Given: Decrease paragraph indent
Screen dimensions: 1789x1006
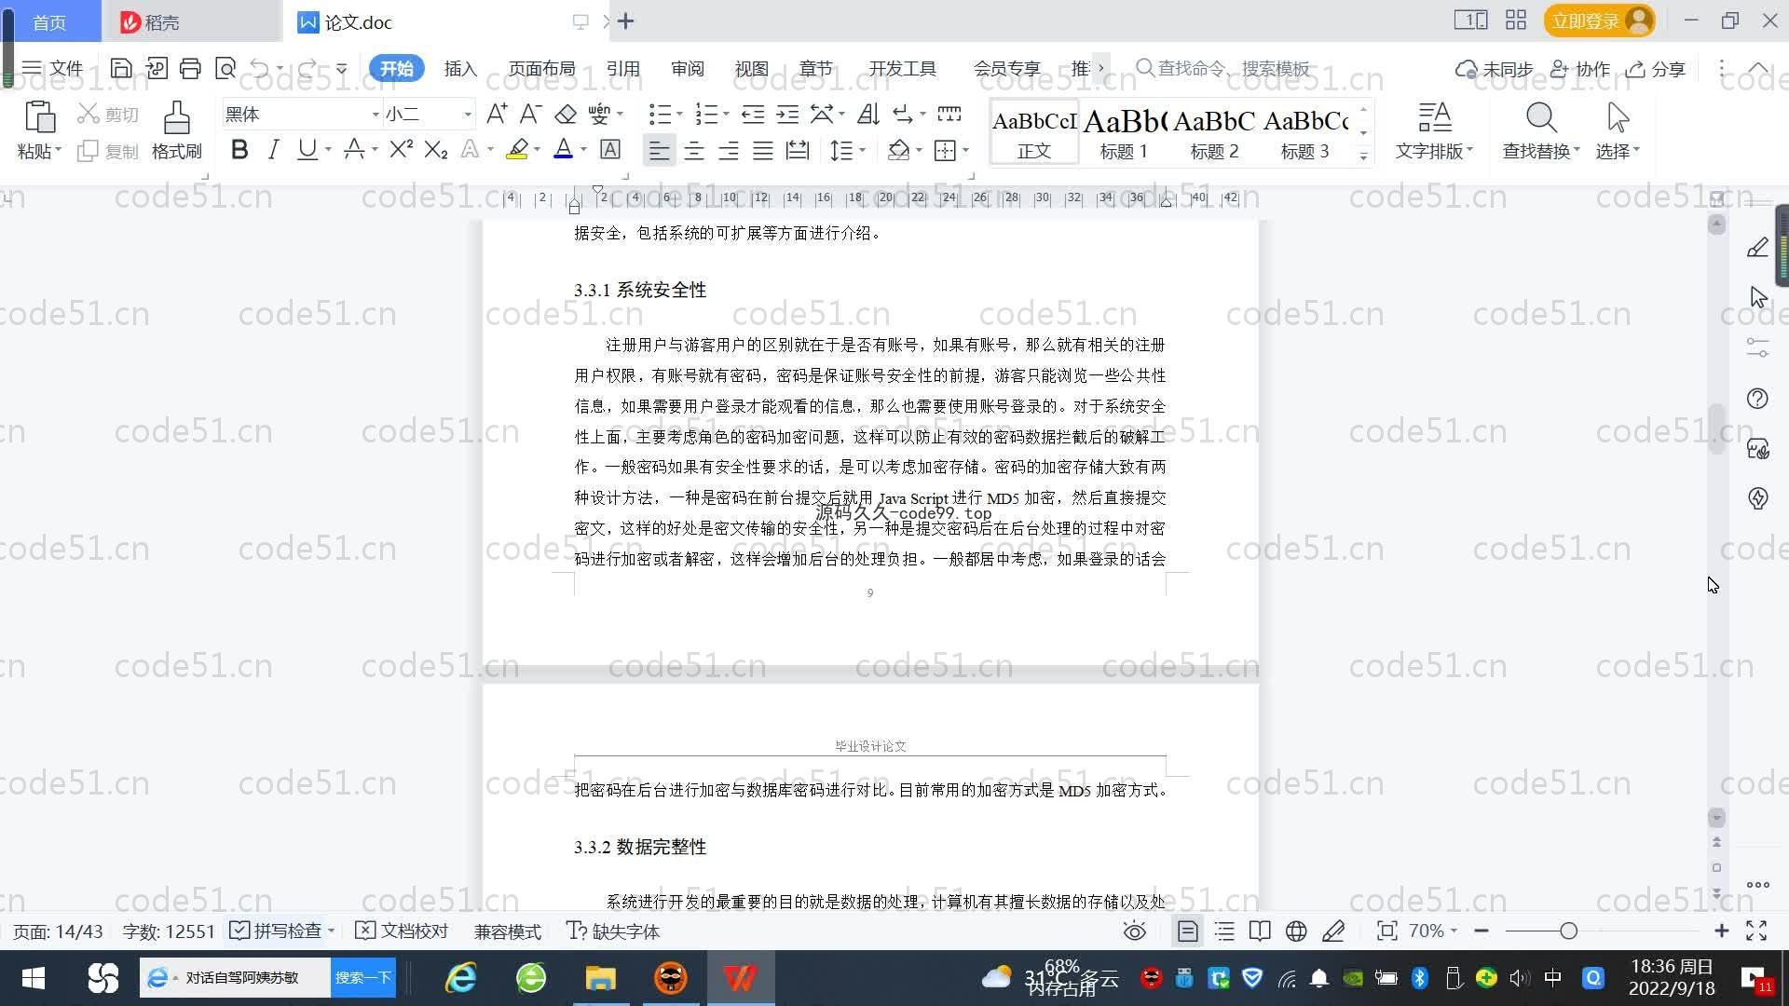Looking at the screenshot, I should tap(753, 115).
